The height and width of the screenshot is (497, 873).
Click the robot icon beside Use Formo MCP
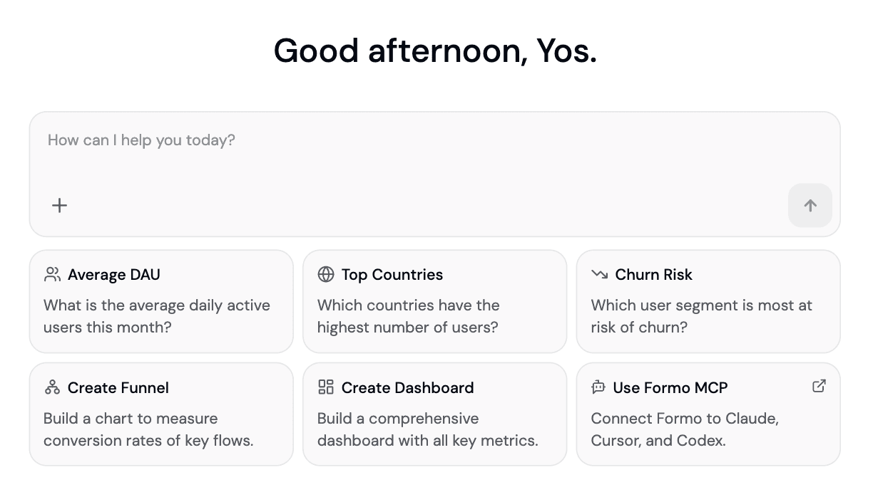(598, 387)
